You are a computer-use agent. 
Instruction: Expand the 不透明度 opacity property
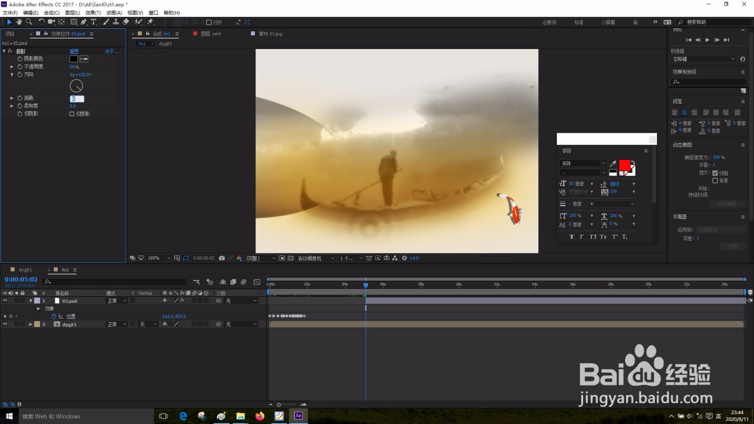[12, 67]
